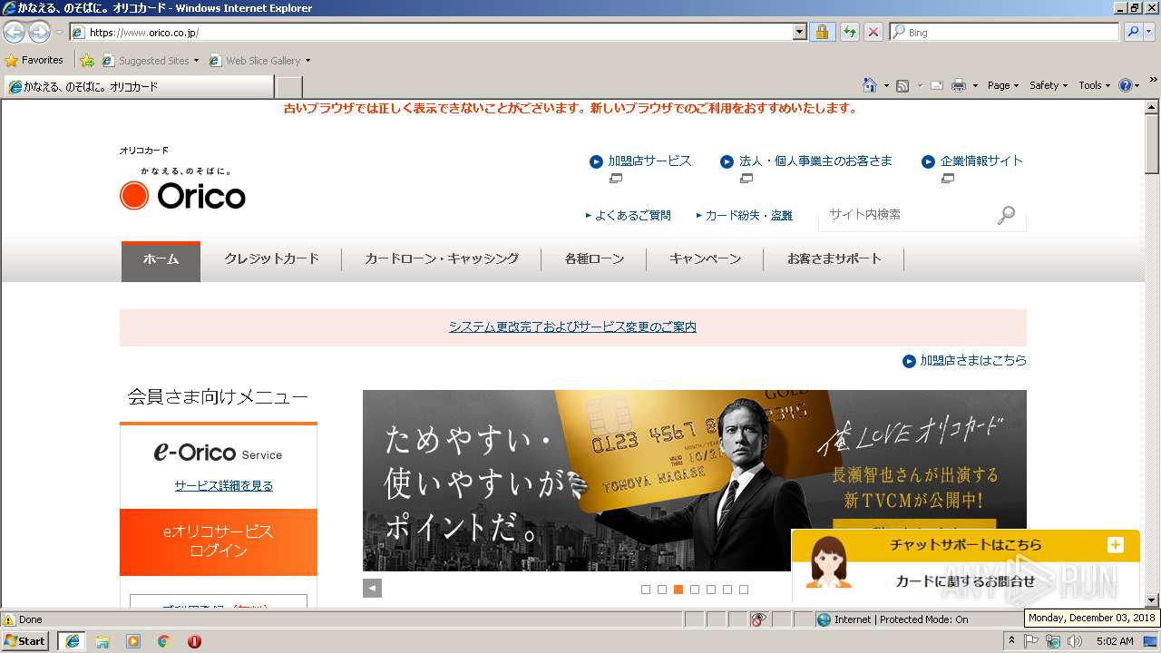Screen dimensions: 1161x653
Task: Open search provider dropdown arrow
Action: click(1150, 32)
